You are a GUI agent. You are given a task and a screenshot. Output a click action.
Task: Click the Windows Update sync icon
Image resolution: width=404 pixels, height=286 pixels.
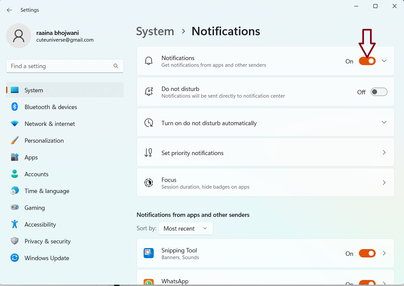coord(14,258)
